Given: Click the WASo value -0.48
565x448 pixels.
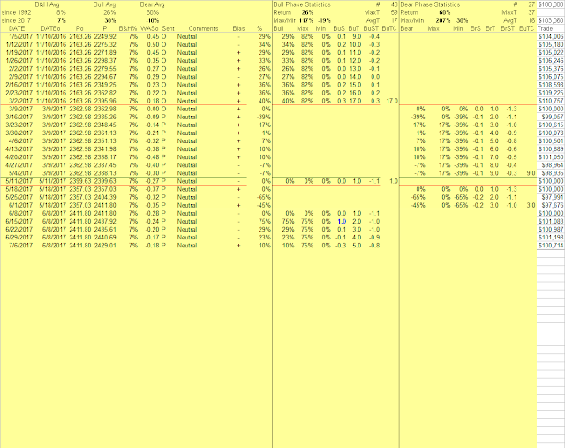Looking at the screenshot, I should pyautogui.click(x=152, y=157).
